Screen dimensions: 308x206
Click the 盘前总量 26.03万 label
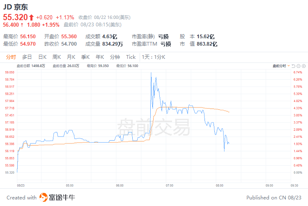pyautogui.click(x=66, y=66)
